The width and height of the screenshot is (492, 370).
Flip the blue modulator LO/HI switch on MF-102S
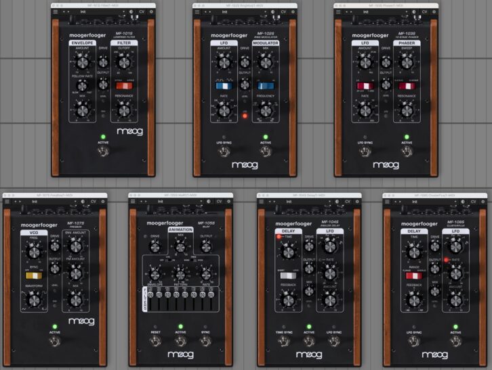point(266,85)
